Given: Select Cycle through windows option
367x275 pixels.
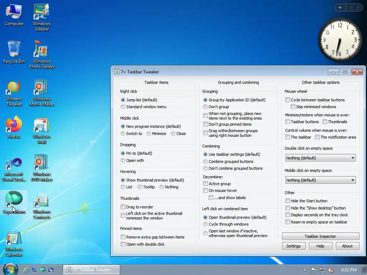Looking at the screenshot, I should [x=226, y=224].
